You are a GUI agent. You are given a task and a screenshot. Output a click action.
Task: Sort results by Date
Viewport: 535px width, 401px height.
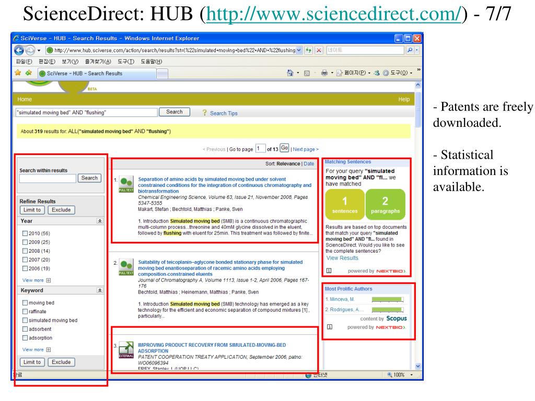(309, 163)
